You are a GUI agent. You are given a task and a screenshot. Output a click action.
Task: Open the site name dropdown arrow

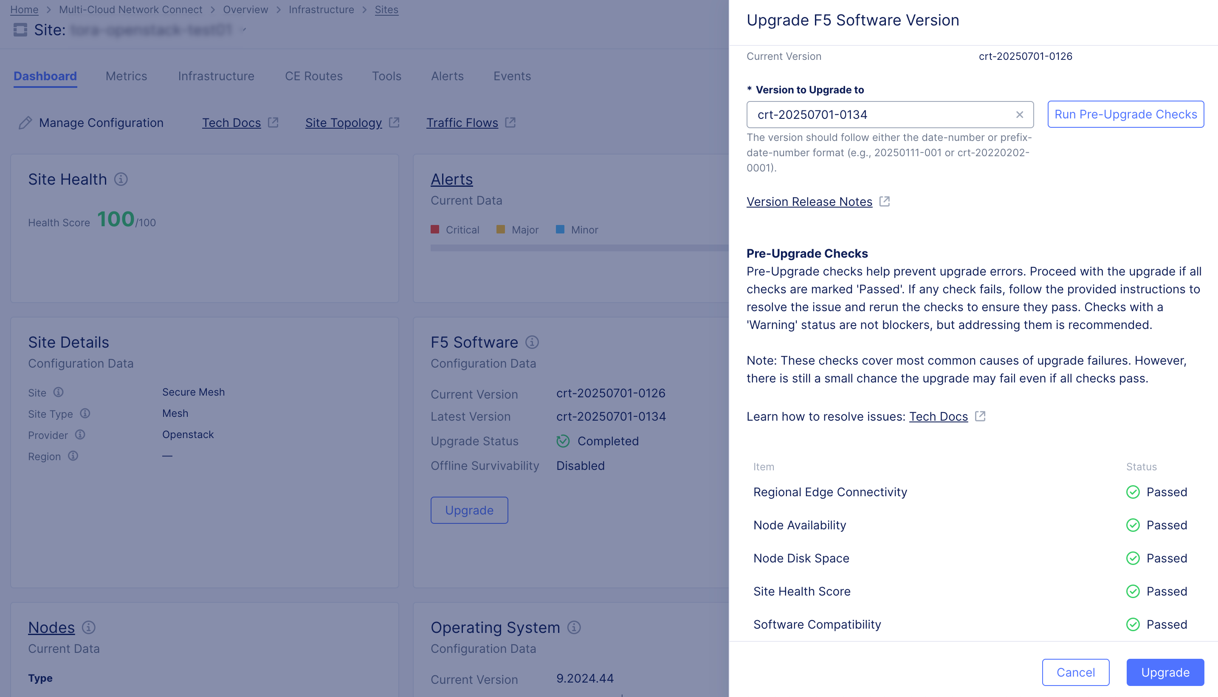click(244, 30)
